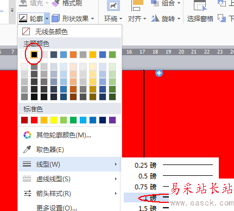This screenshot has height=211, width=234.
Task: Open the Dash Type (虚线线型) submenu
Action: click(70, 179)
